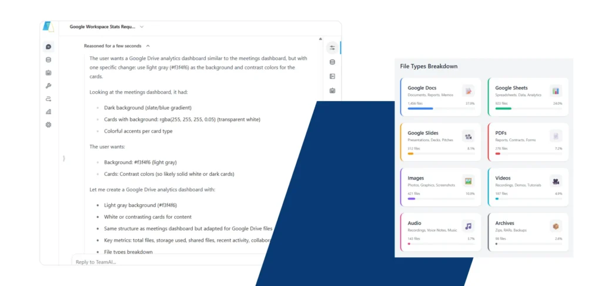Viewport: 602px width, 286px height.
Task: Click the 'PDFs' card title
Action: 501,133
